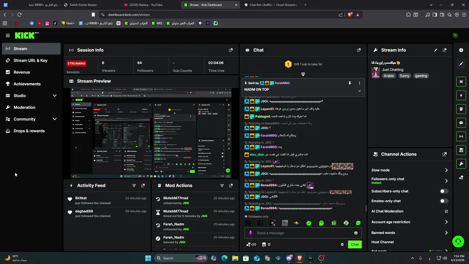This screenshot has height=264, width=469.
Task: Open Stream URL & Key page
Action: pos(31,60)
